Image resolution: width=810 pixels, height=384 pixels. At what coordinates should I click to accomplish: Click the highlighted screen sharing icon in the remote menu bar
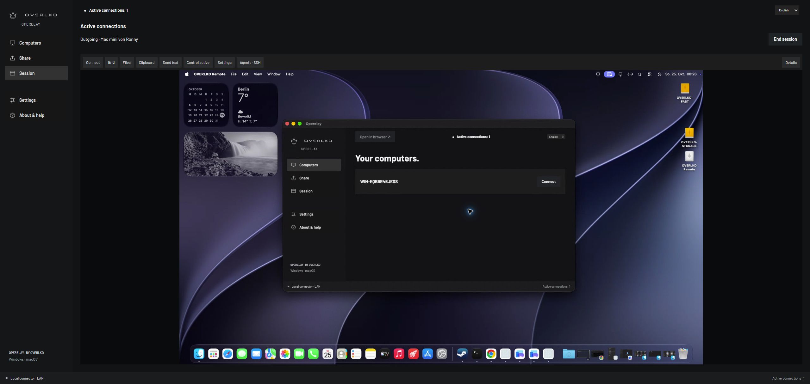tap(609, 74)
